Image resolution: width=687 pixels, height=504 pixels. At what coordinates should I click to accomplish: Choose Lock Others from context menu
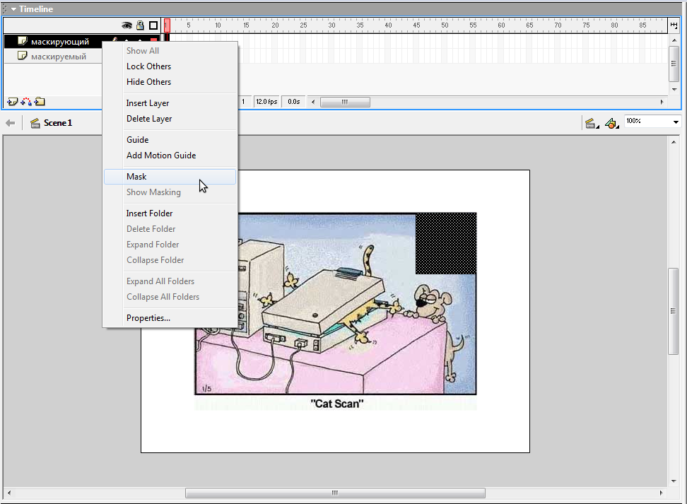click(x=148, y=66)
